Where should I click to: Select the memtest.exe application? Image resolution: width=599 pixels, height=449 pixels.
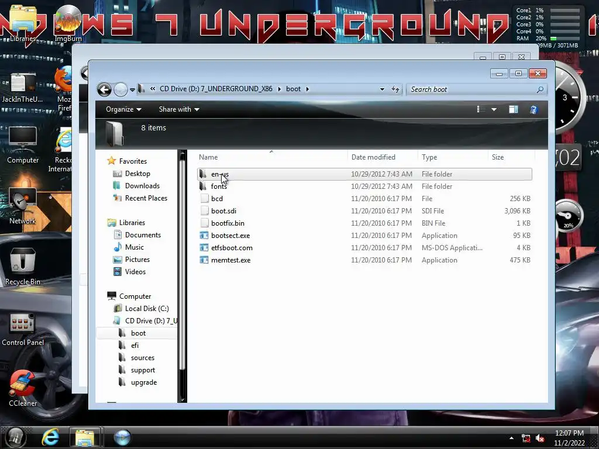pyautogui.click(x=230, y=260)
